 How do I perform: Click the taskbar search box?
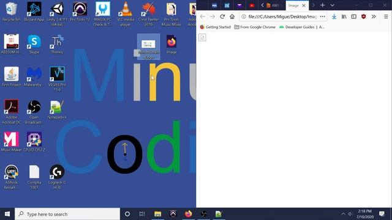click(67, 214)
